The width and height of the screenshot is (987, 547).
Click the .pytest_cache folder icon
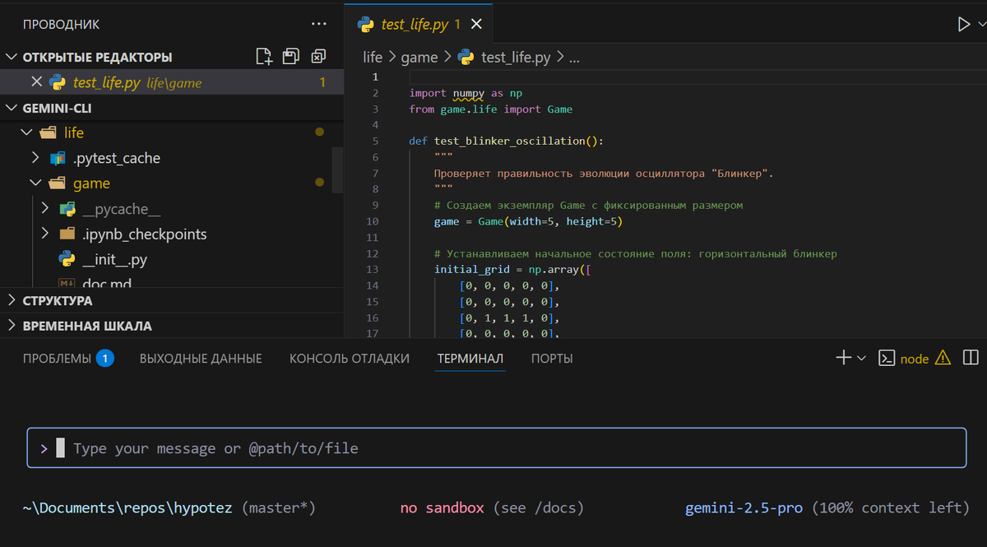coord(58,158)
